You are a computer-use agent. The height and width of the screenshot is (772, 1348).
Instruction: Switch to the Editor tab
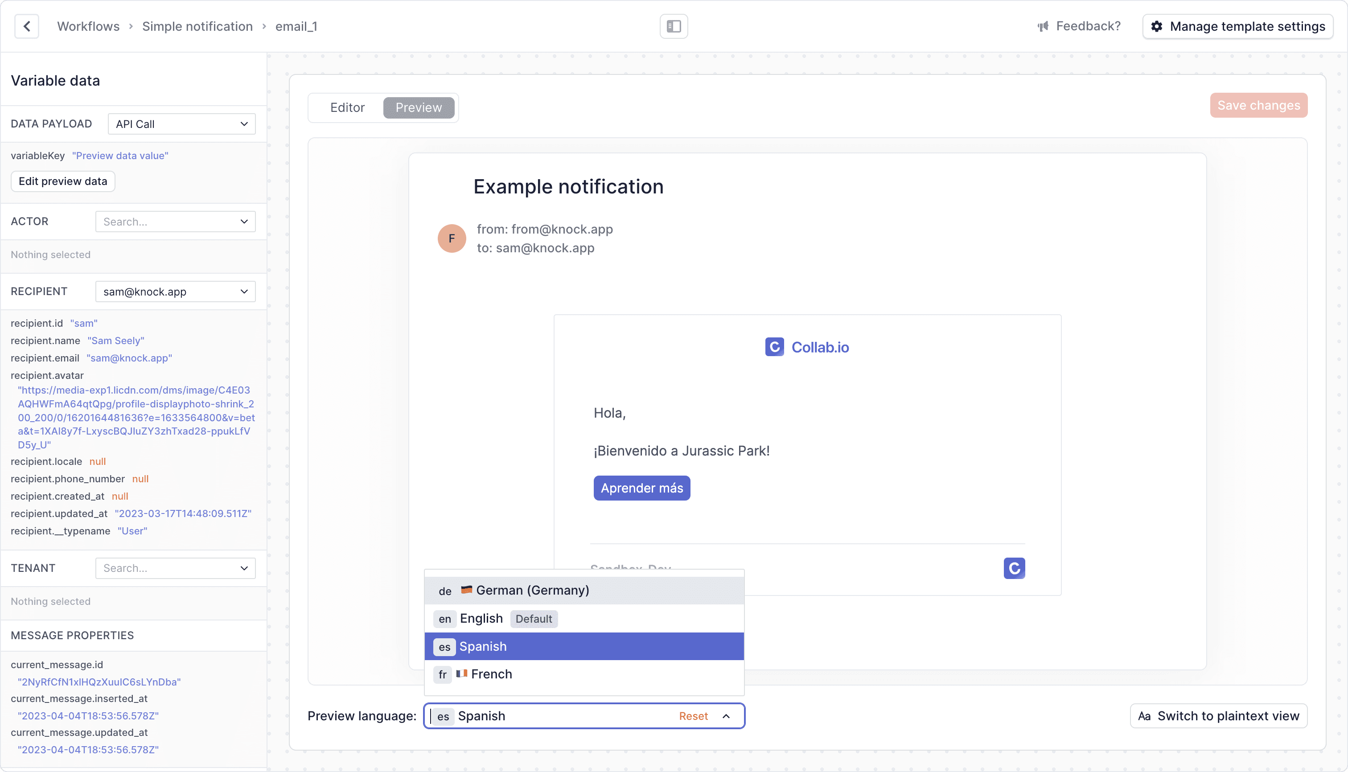pyautogui.click(x=347, y=107)
